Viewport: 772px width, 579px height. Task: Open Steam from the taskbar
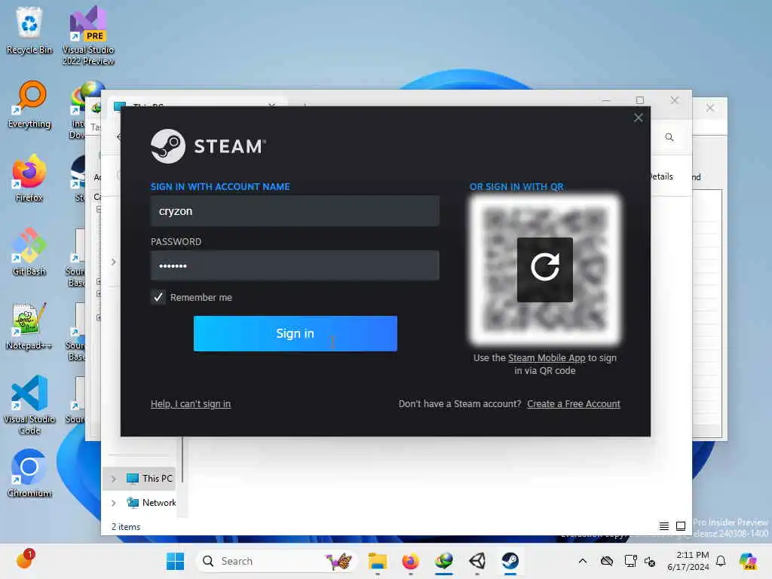(510, 561)
